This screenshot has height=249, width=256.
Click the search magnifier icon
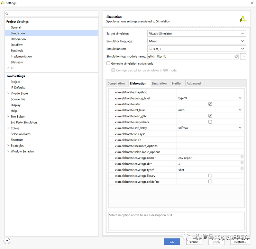[7, 14]
